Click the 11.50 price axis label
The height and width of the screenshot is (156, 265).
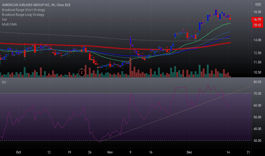point(257,62)
